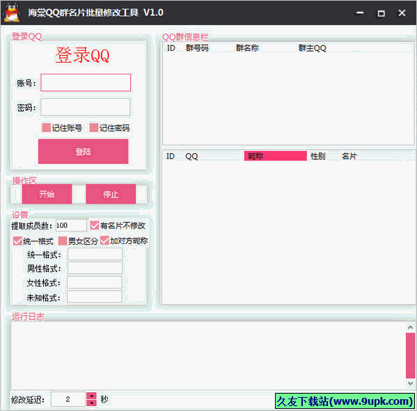Viewport: 417px width, 411px height.
Task: Click the 统一格式 text field
Action: [x=95, y=255]
